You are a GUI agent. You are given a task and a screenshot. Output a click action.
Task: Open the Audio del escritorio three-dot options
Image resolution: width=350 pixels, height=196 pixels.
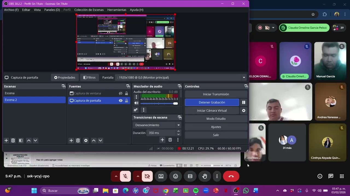tap(136, 97)
